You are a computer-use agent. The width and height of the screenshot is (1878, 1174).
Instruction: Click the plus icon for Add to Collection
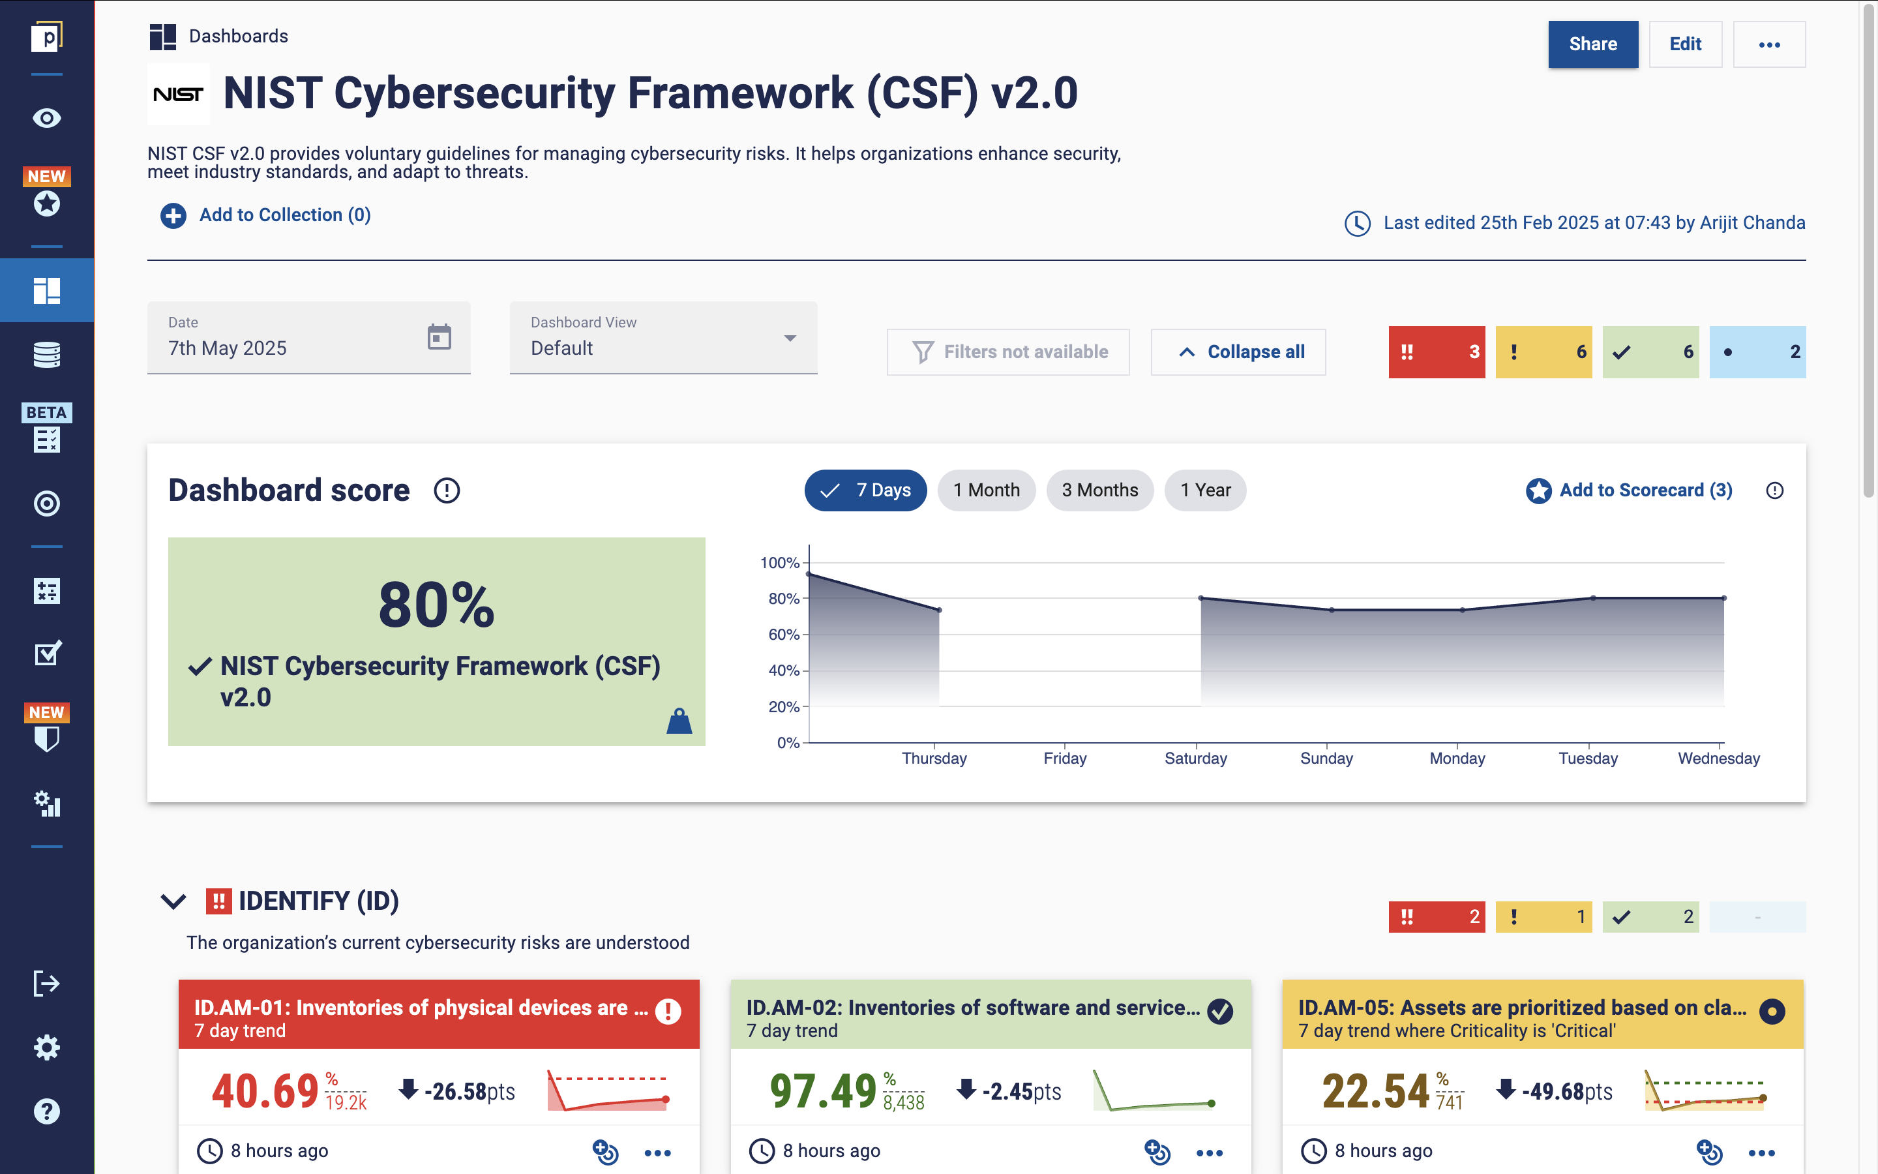(173, 216)
